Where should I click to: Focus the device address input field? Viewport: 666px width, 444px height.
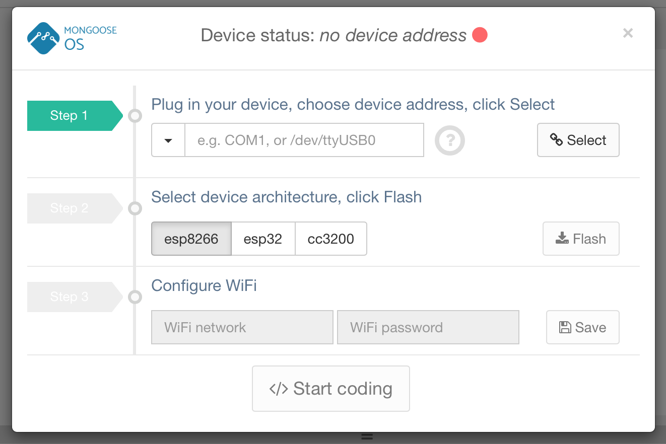[x=304, y=140]
